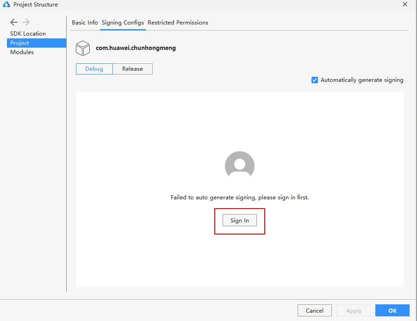Switch to Restricted Permissions tab
This screenshot has height=321, width=417.
tap(178, 23)
